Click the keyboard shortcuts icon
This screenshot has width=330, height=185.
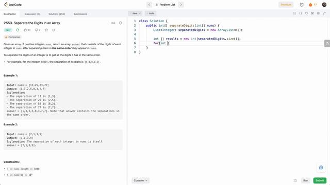(312, 13)
